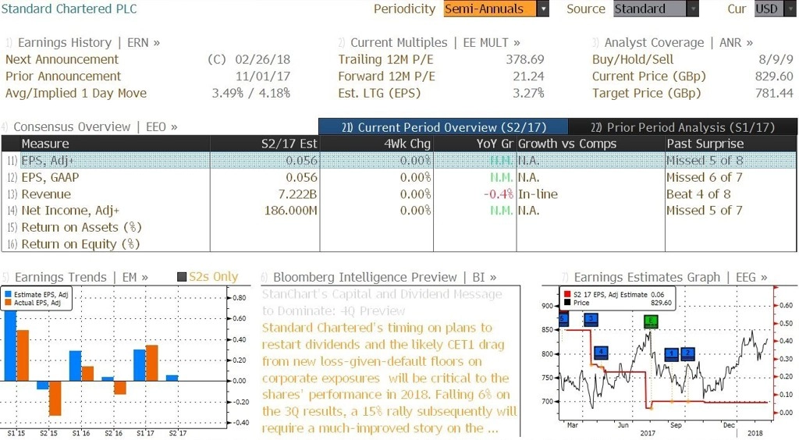
Task: Click the Estimate EPS, Adj blue legend swatch
Action: click(8, 294)
